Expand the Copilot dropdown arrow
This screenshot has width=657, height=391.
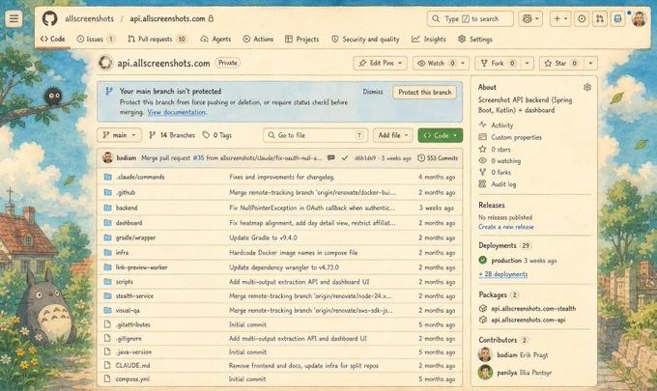pos(537,19)
